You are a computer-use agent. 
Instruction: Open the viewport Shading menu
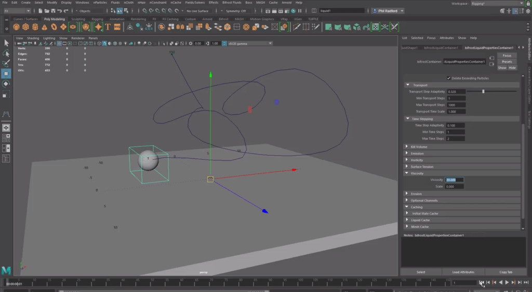coord(33,38)
